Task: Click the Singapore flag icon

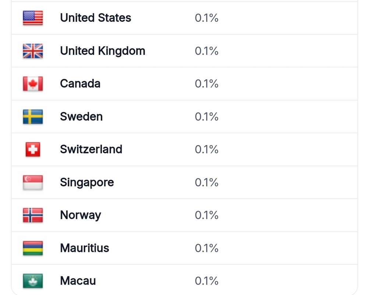Action: (x=33, y=182)
